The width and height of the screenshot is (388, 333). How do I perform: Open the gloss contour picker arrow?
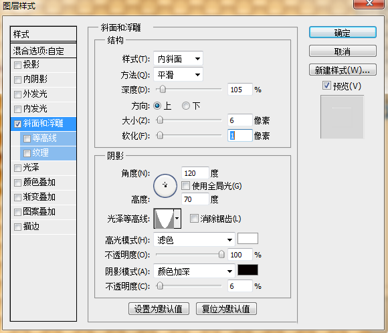pos(177,219)
